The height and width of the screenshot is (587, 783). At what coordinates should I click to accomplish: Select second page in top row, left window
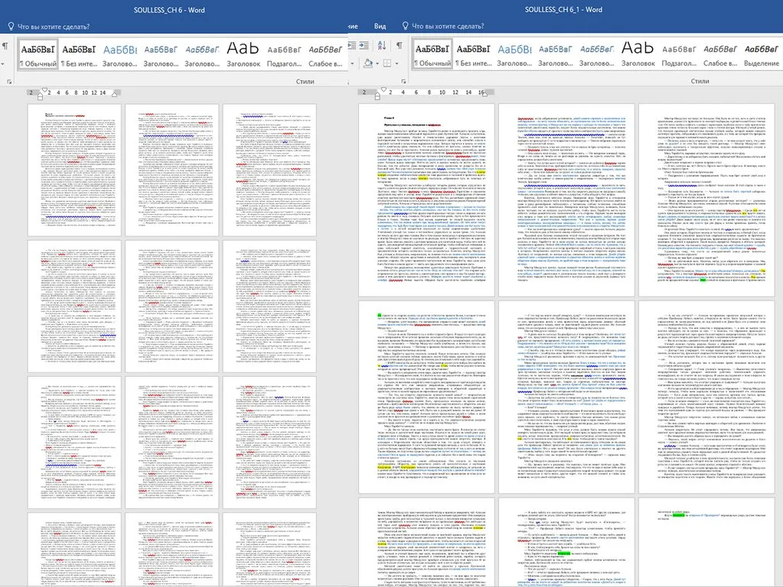pos(171,170)
